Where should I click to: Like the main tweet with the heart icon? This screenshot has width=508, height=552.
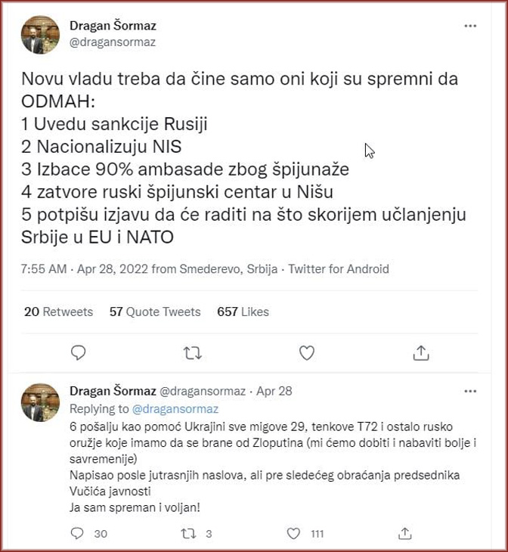306,352
